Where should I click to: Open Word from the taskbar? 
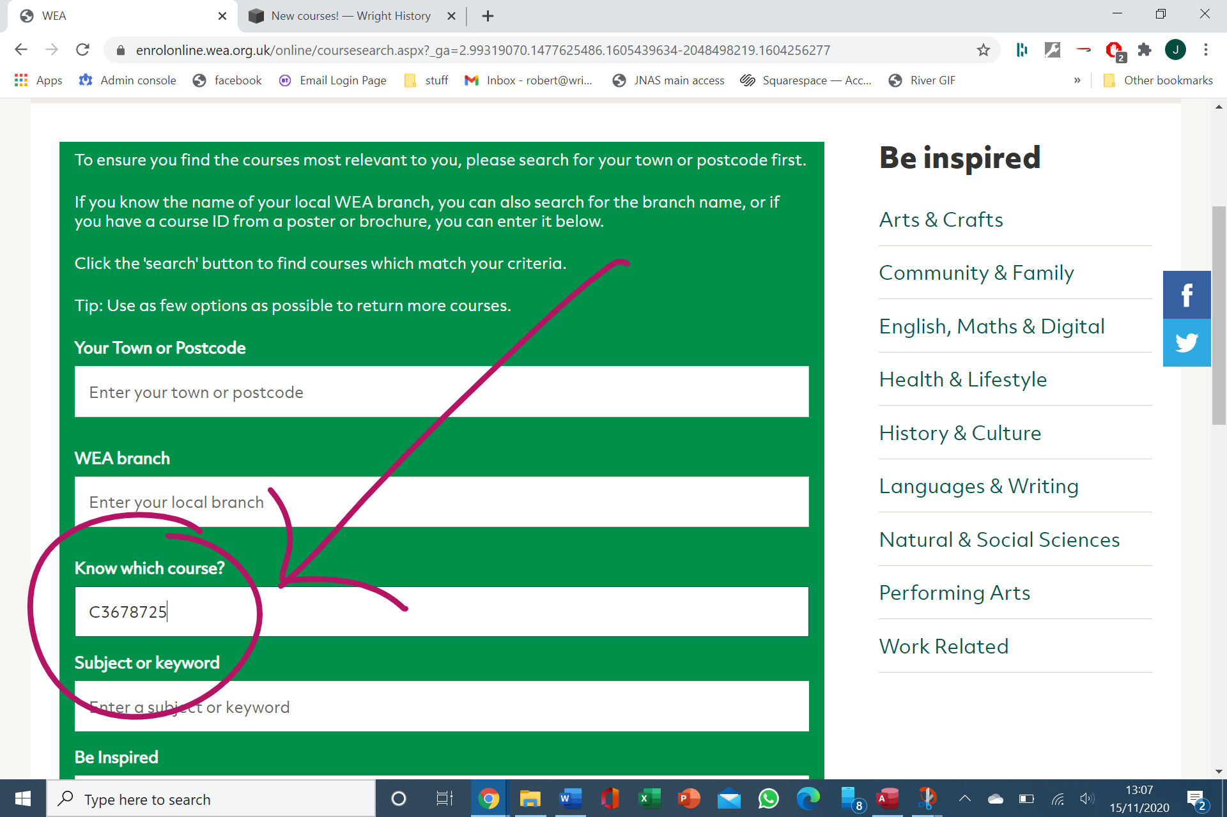570,798
